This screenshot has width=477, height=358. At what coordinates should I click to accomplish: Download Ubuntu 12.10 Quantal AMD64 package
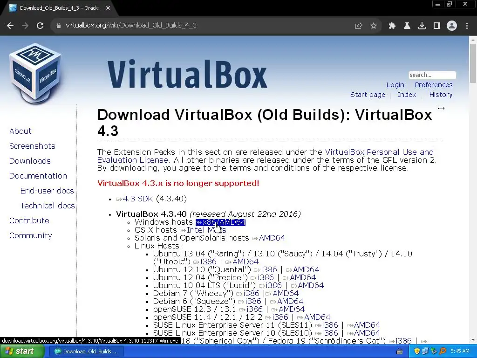coord(302,270)
